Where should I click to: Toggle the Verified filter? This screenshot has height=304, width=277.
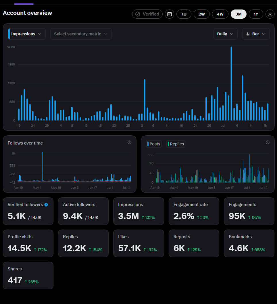[147, 14]
